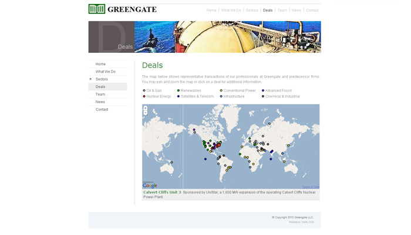The height and width of the screenshot is (235, 411).
Task: Select the large red marker in eastern US
Action: pyautogui.click(x=219, y=145)
